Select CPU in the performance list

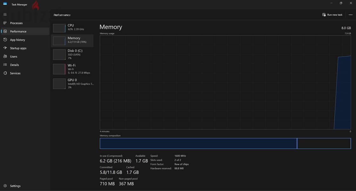point(72,28)
